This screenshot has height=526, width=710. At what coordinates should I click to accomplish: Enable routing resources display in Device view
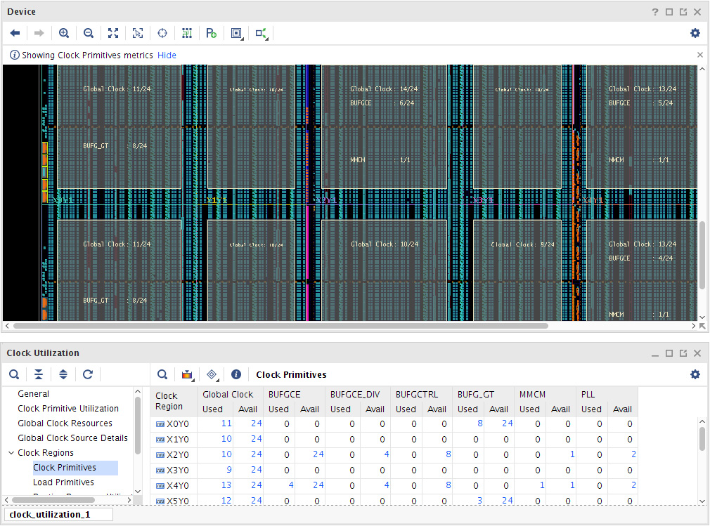[x=187, y=33]
